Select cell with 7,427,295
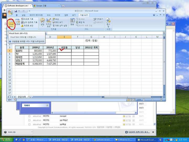 tap(50, 64)
